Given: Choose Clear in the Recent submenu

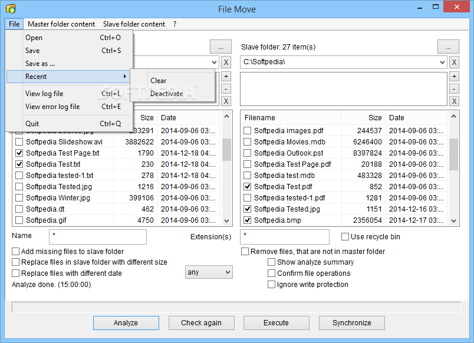Looking at the screenshot, I should pyautogui.click(x=173, y=81).
